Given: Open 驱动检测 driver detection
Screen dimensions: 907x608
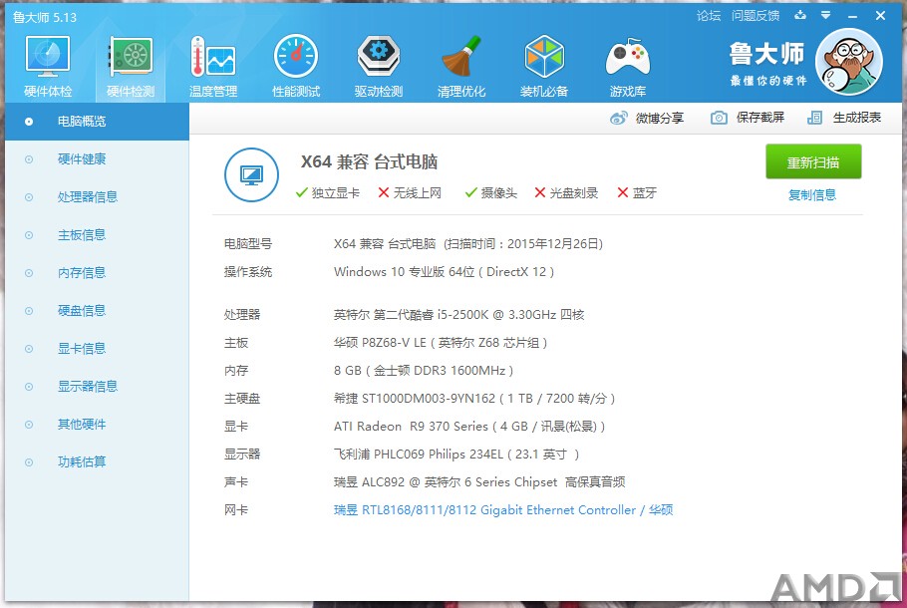Looking at the screenshot, I should pos(379,66).
